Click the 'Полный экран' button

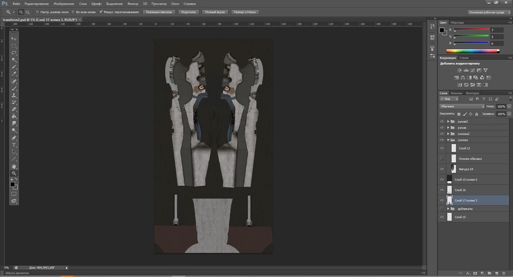pos(214,11)
